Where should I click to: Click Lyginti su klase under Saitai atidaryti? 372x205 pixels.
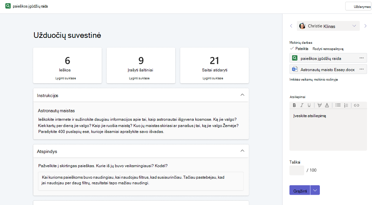tap(213, 78)
